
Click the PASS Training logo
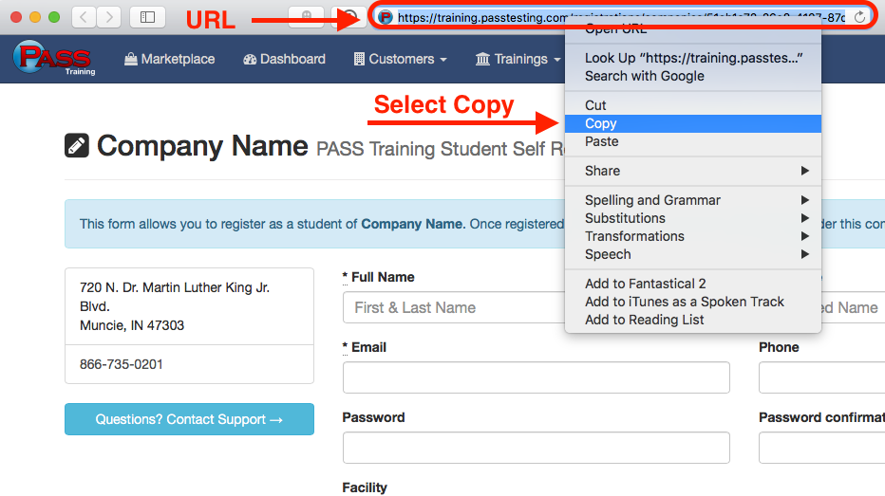pos(54,58)
